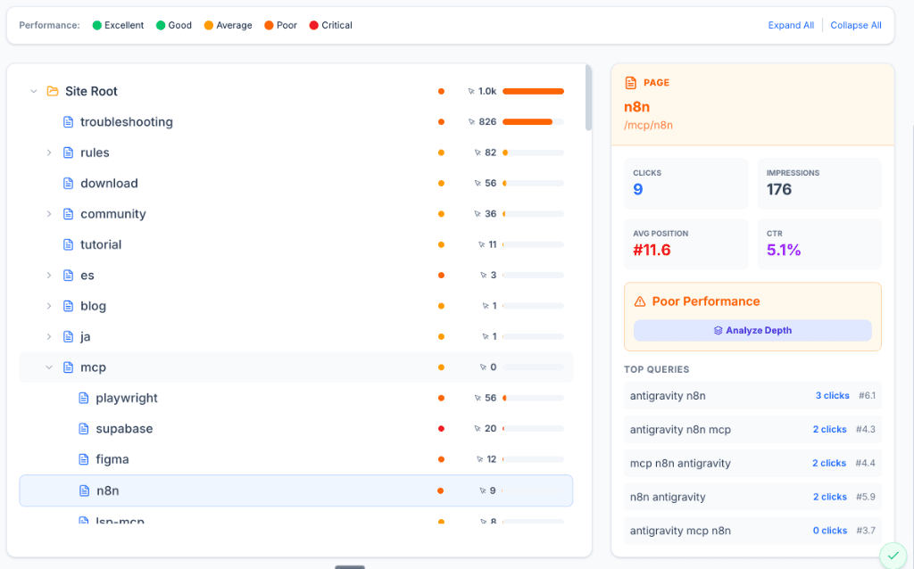Click the Expand All link
The width and height of the screenshot is (914, 569).
pyautogui.click(x=791, y=25)
